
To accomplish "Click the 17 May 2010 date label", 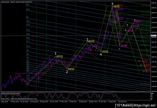I will click(x=15, y=102).
